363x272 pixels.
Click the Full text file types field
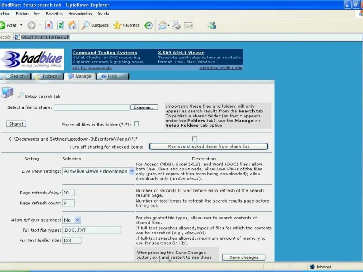pos(92,230)
